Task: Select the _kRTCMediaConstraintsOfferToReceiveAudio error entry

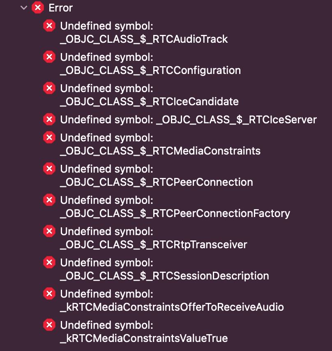Action: click(x=172, y=307)
